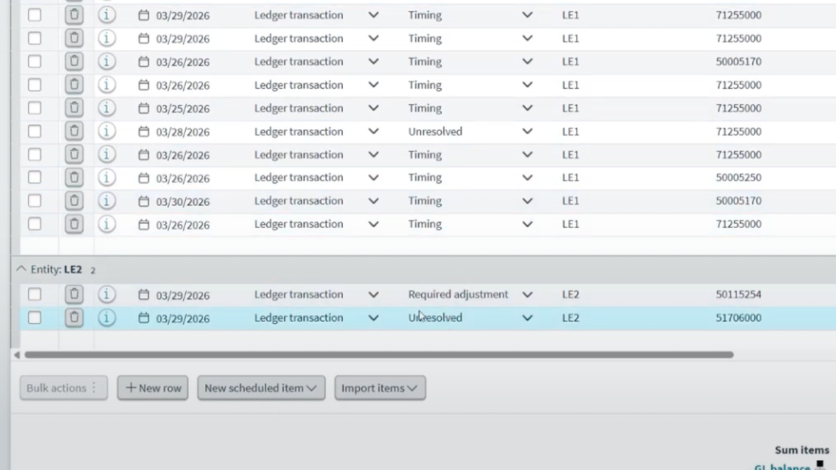
Task: Click the Sum items label
Action: pyautogui.click(x=802, y=450)
